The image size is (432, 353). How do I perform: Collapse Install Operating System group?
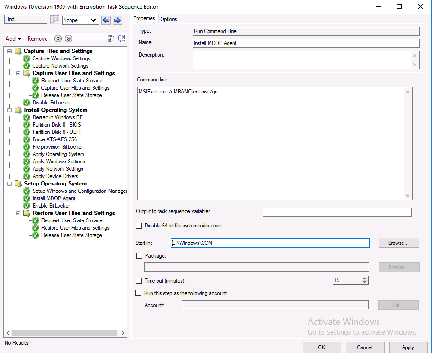pyautogui.click(x=9, y=110)
